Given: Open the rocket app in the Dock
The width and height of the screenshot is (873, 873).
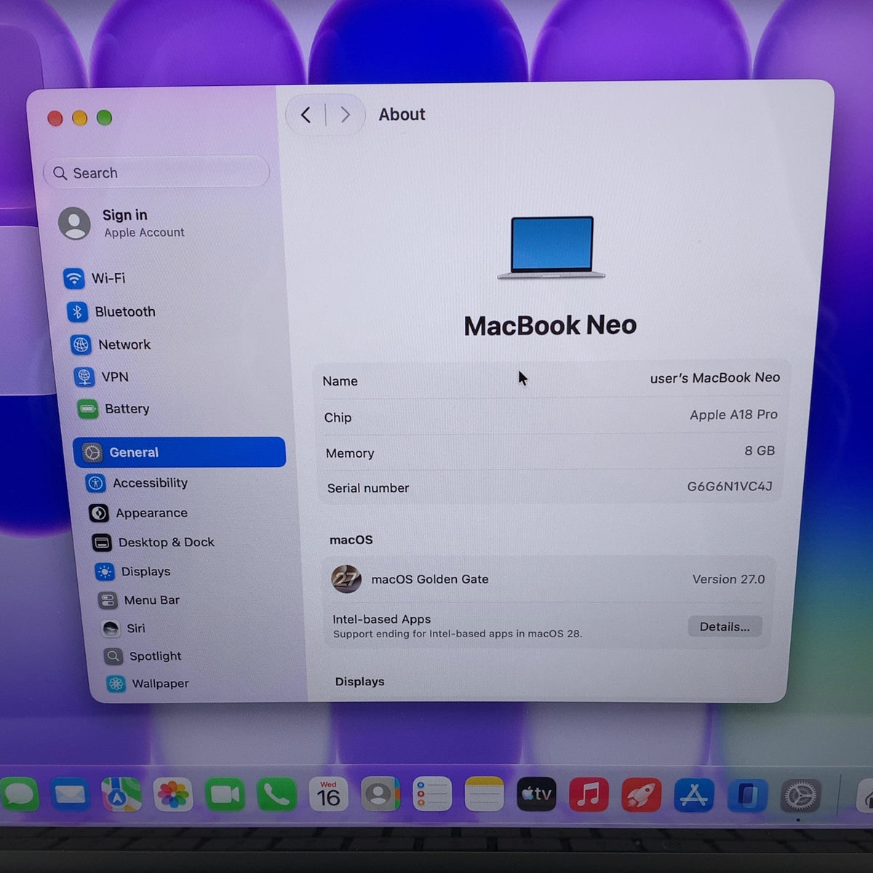Looking at the screenshot, I should coord(641,795).
